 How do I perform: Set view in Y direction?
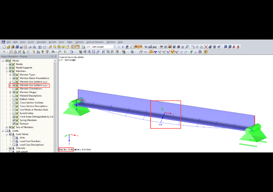pos(108,52)
